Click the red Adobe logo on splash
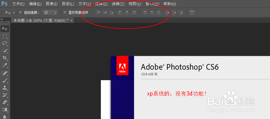270x119 pixels. (122, 66)
